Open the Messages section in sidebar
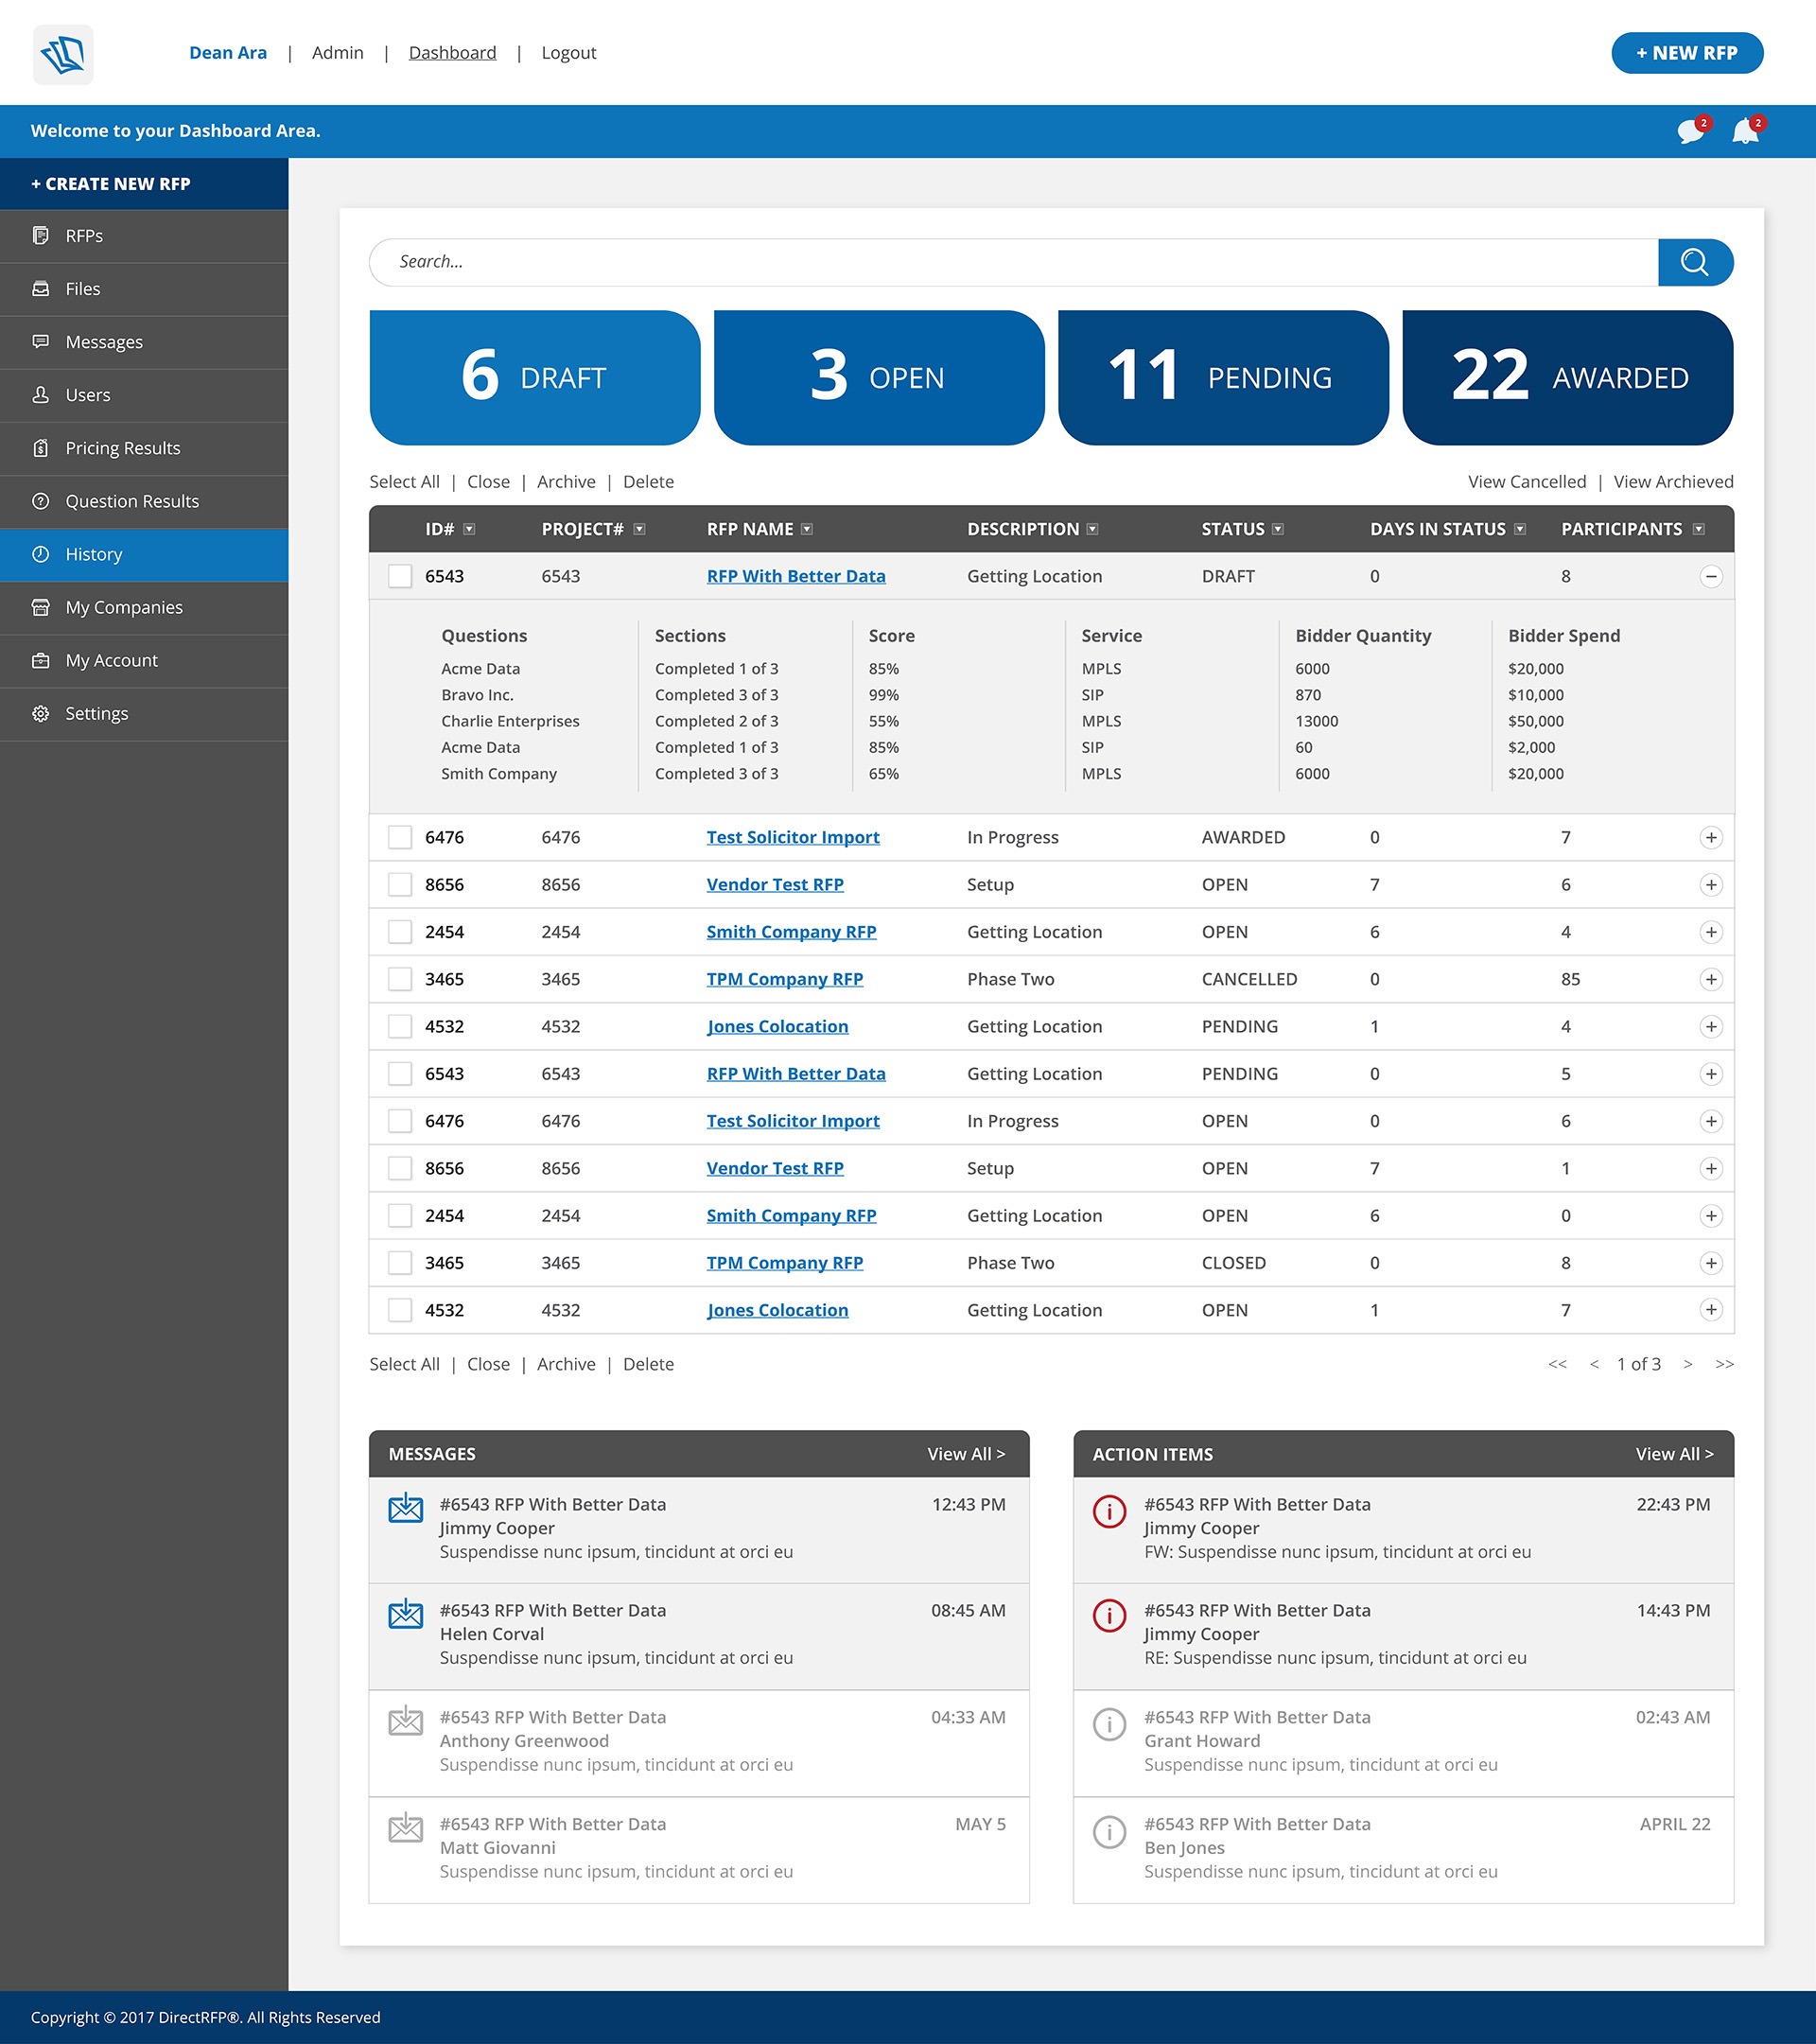Screen dimensions: 1816x2044 tap(104, 341)
